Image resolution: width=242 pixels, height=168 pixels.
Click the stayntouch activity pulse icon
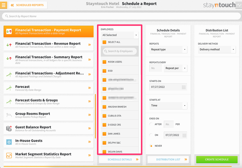pos(239,5)
